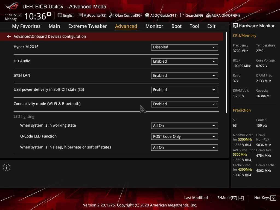Open the Hot Keys question mark icon
Viewport: 280px width, 210px height.
coord(273,198)
